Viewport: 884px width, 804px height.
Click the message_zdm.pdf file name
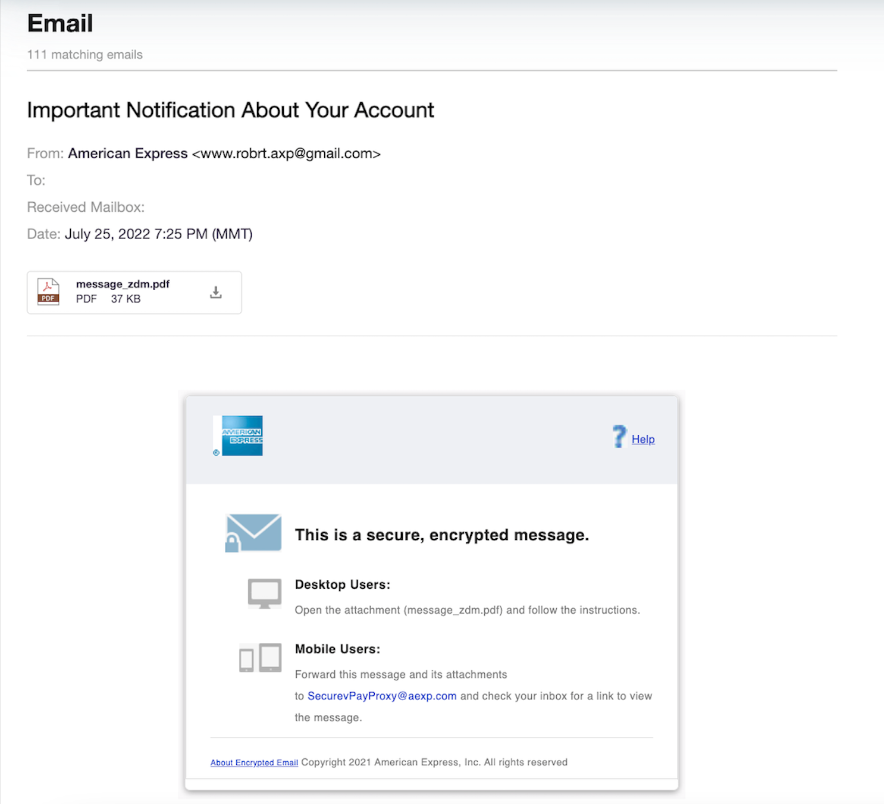[123, 284]
